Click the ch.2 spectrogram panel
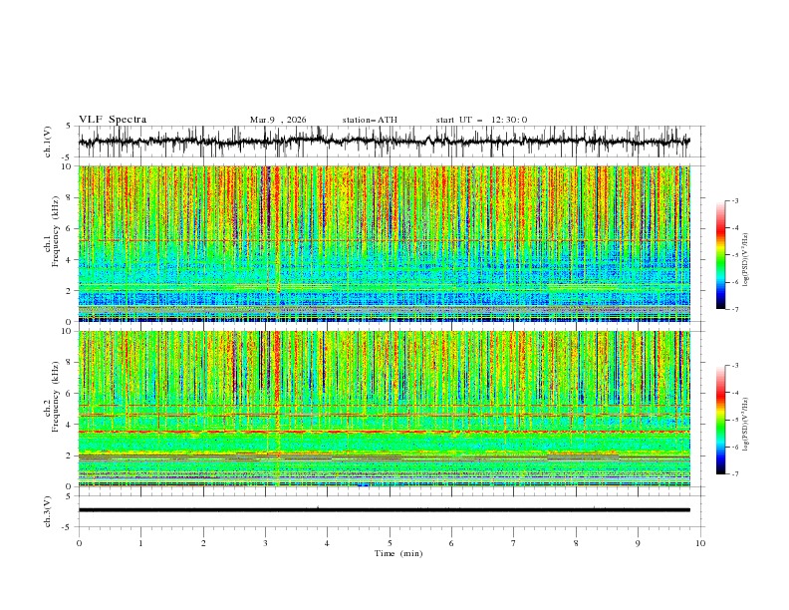This screenshot has width=789, height=610. pos(385,409)
